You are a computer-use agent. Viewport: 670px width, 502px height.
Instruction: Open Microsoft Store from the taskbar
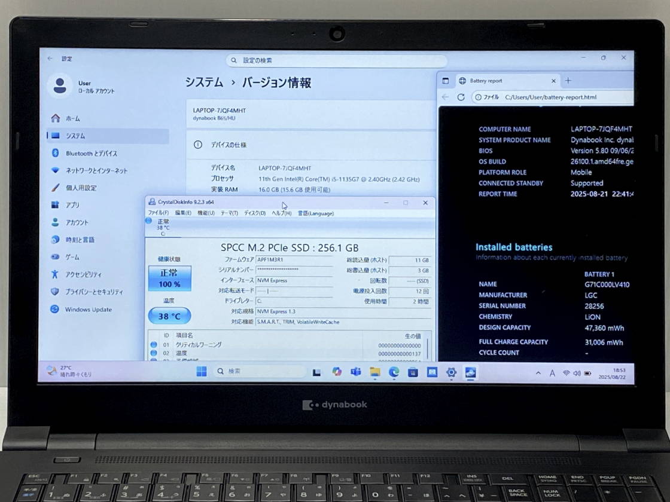[x=413, y=372]
